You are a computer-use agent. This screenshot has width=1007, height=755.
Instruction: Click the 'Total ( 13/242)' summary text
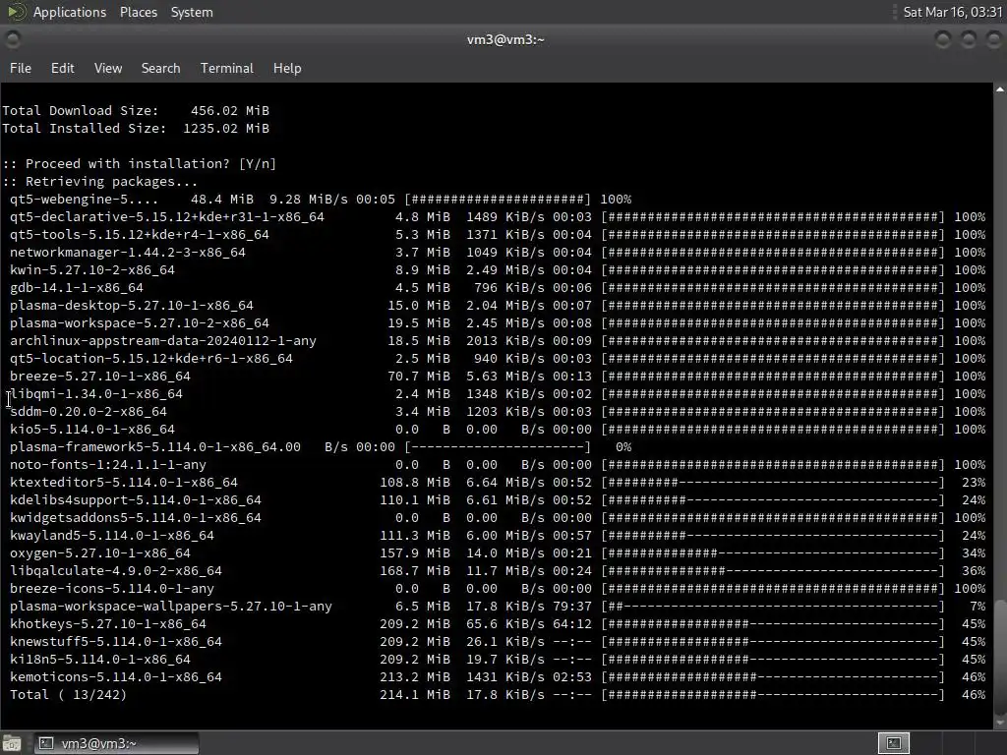pyautogui.click(x=68, y=695)
